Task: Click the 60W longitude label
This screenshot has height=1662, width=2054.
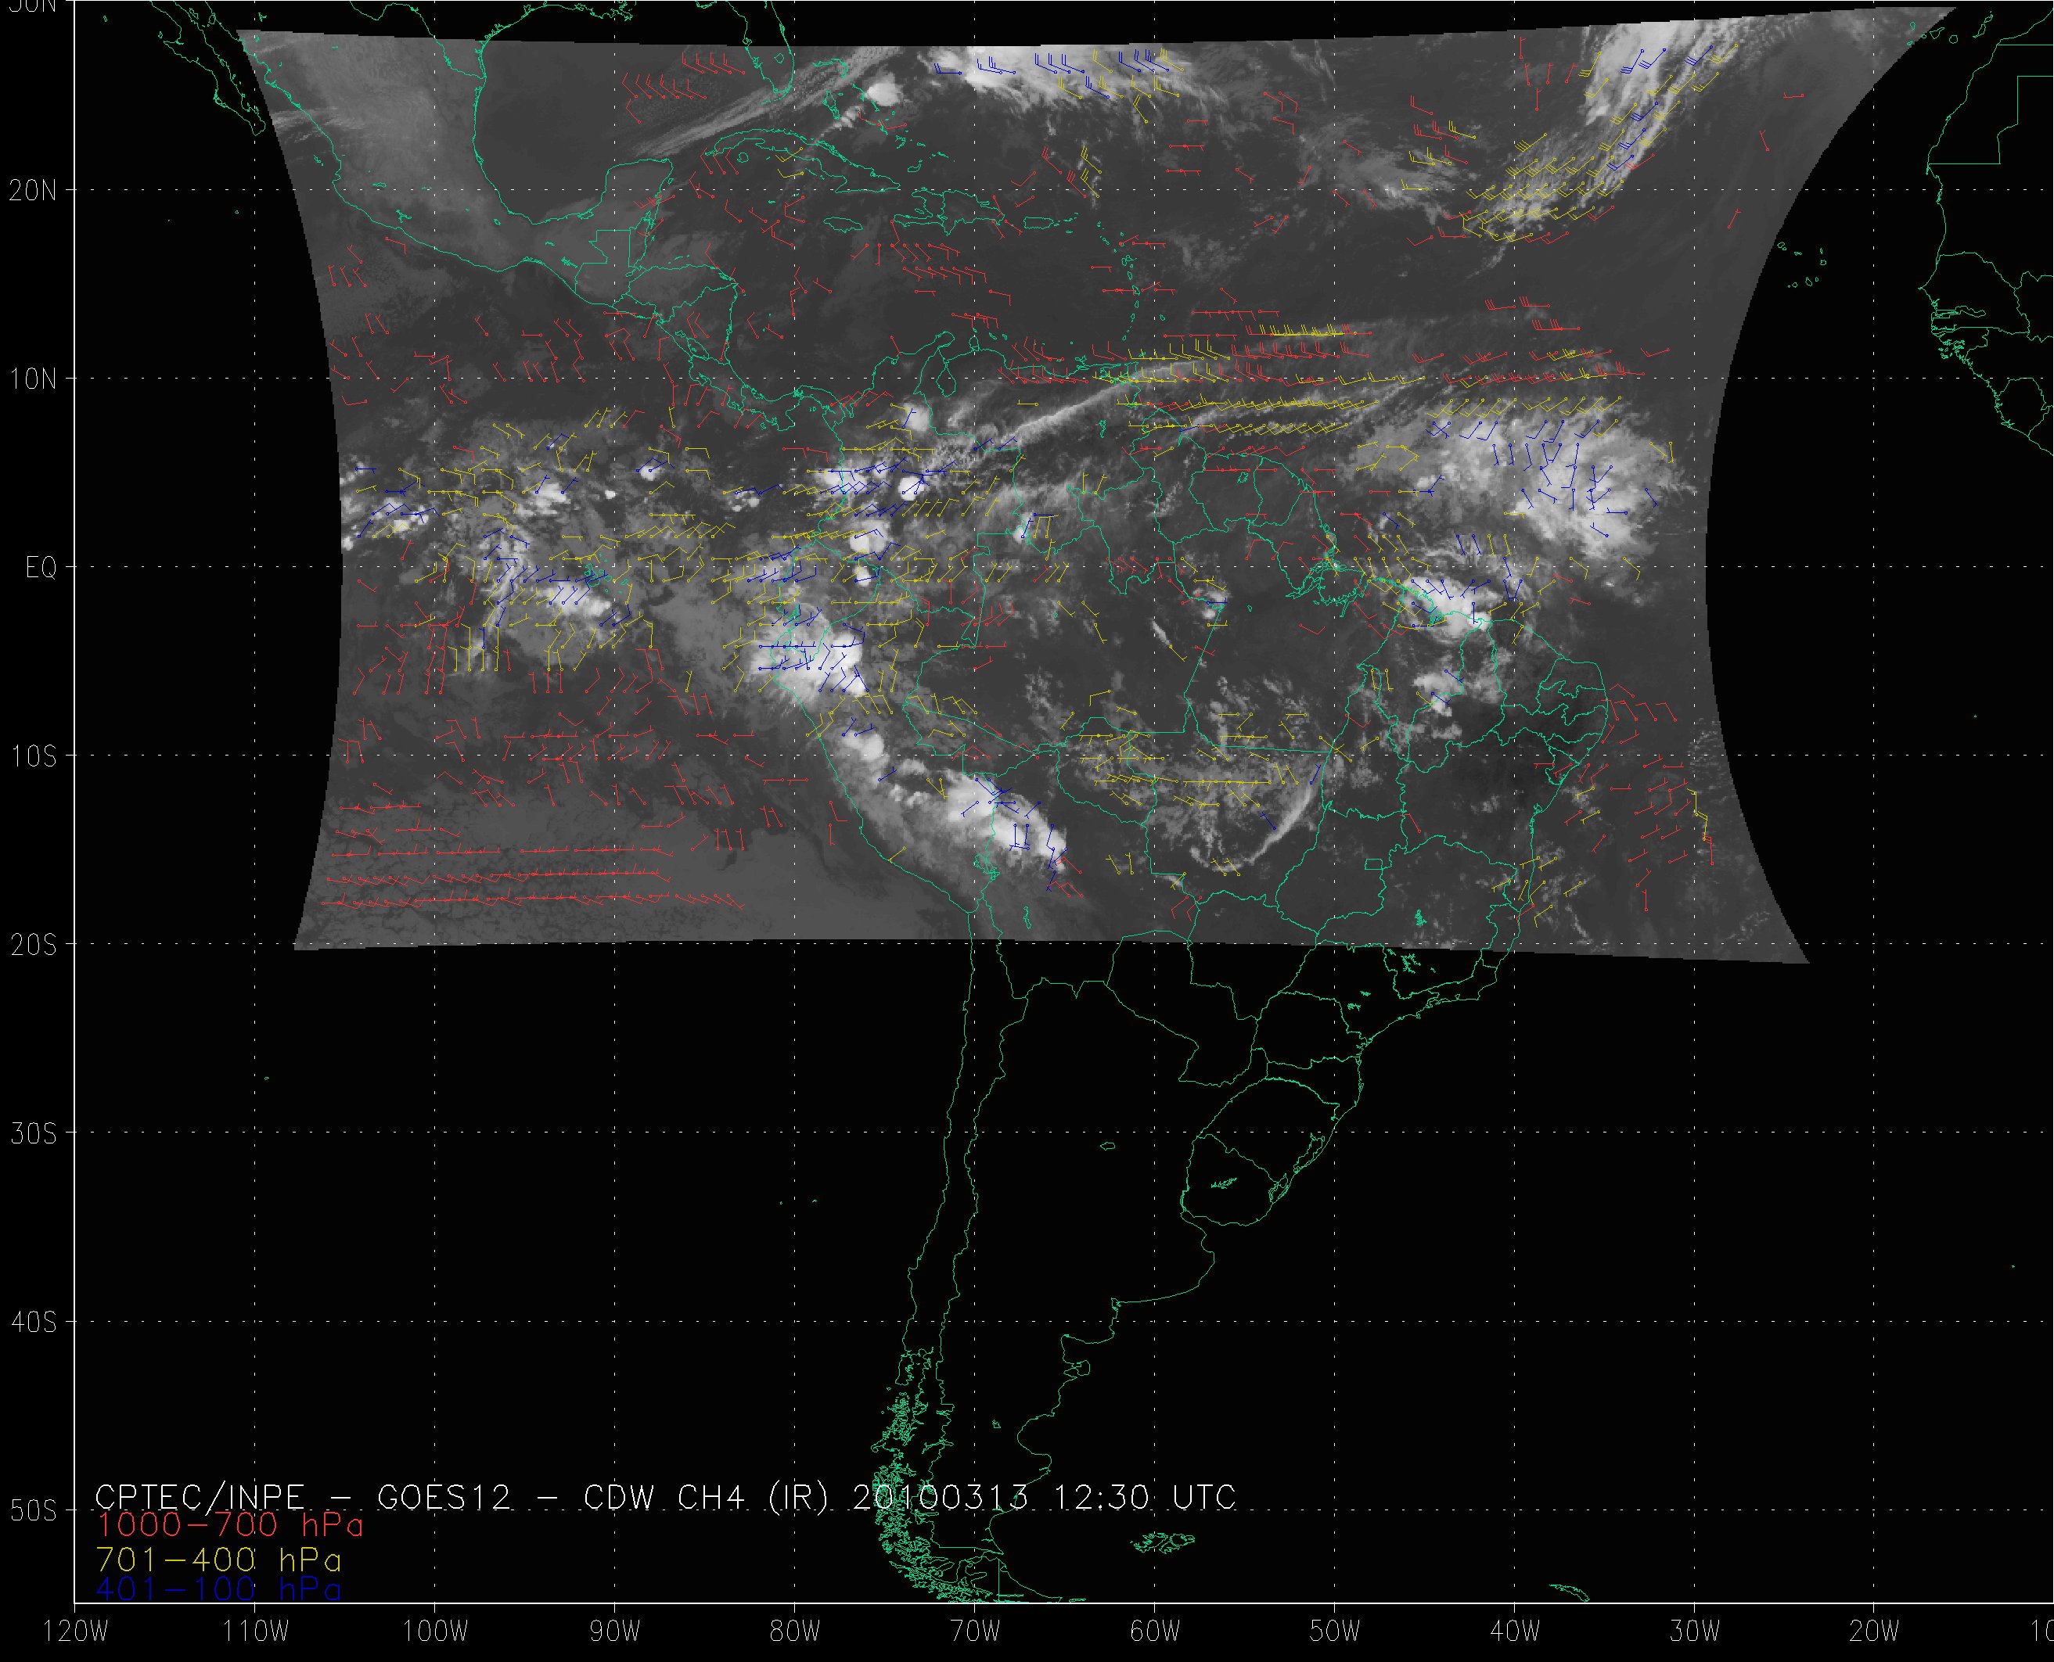Action: (x=1154, y=1632)
